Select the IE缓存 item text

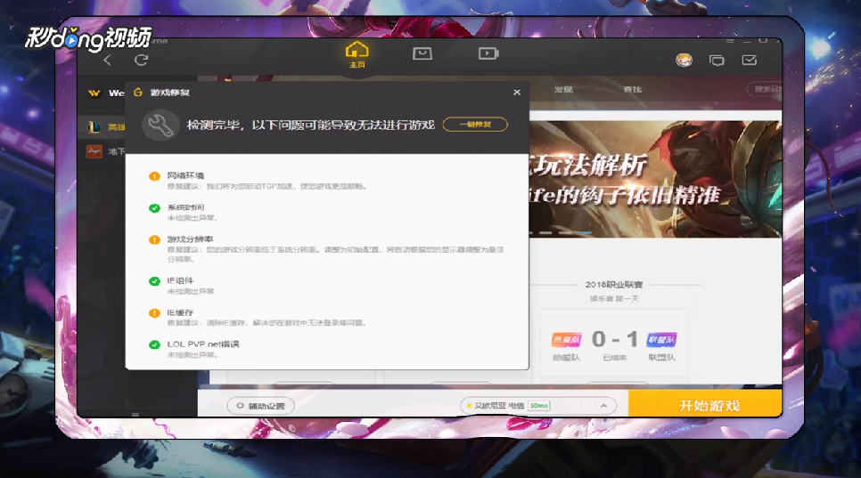click(x=180, y=312)
